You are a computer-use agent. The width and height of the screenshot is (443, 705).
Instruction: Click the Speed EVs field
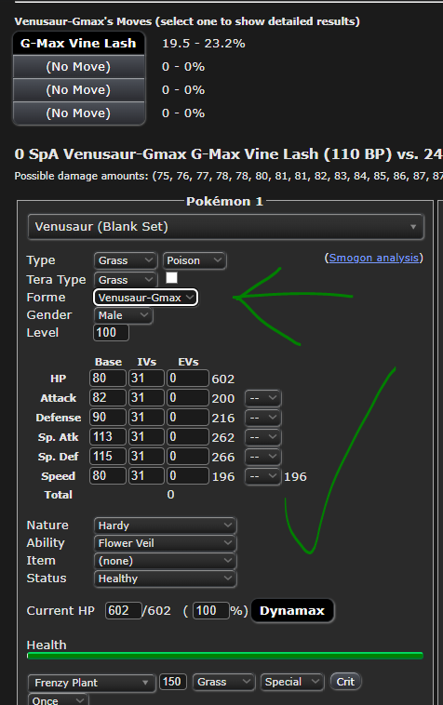tap(188, 475)
